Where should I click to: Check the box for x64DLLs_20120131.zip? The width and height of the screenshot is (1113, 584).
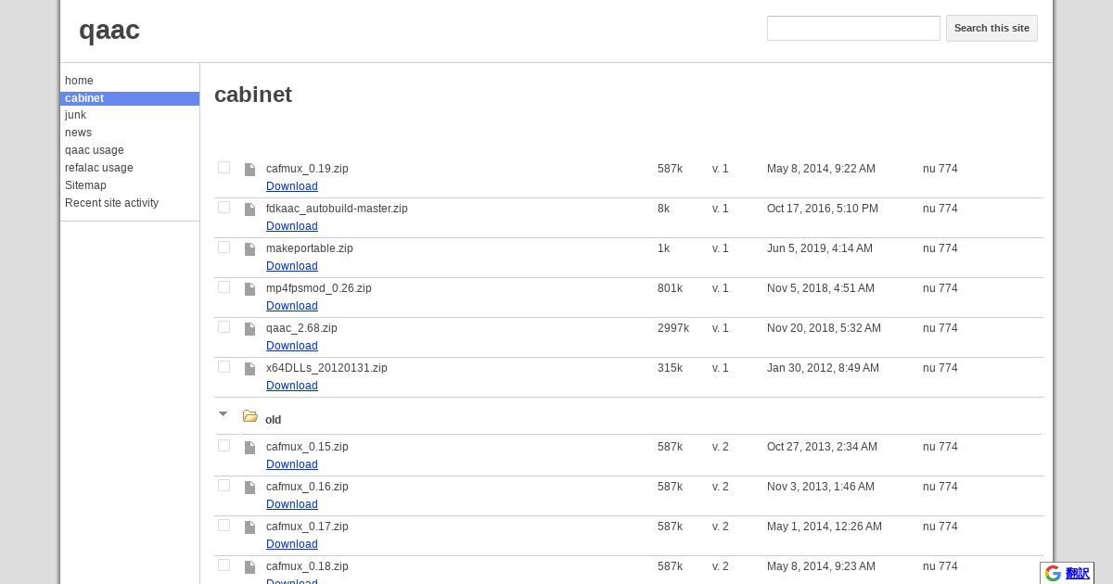pyautogui.click(x=224, y=367)
